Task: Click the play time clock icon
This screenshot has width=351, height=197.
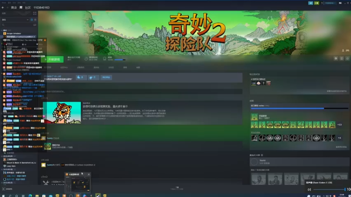Action: pyautogui.click(x=86, y=59)
